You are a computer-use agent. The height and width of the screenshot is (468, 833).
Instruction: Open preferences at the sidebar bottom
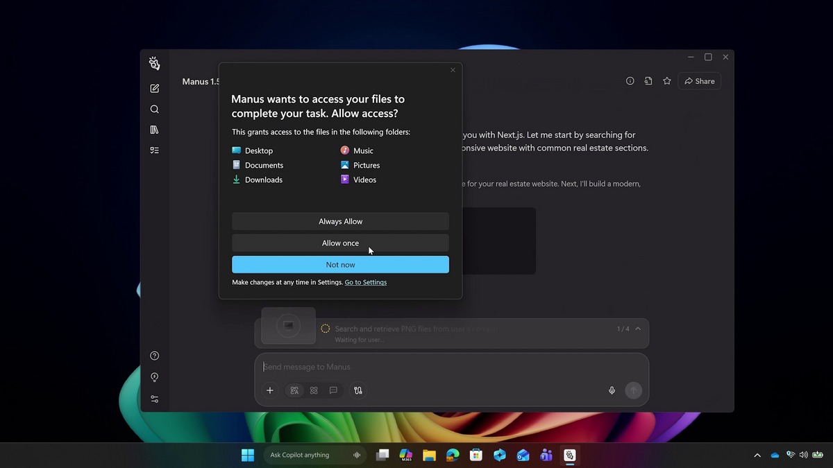tap(154, 399)
